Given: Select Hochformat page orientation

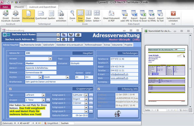Looking at the screenshot, I should tap(28, 16).
